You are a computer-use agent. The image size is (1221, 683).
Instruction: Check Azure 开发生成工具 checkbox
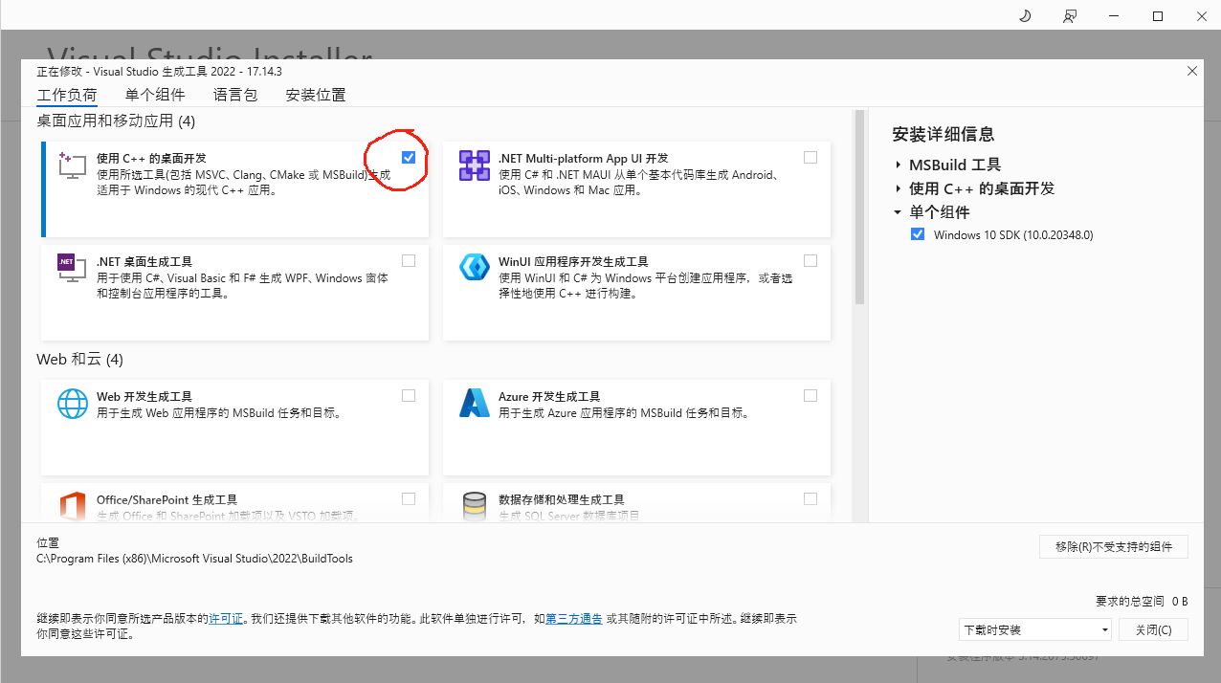click(810, 395)
